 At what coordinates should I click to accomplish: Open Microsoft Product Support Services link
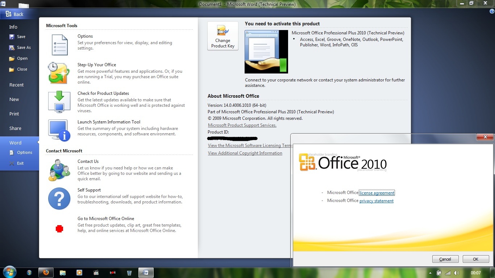[242, 125]
